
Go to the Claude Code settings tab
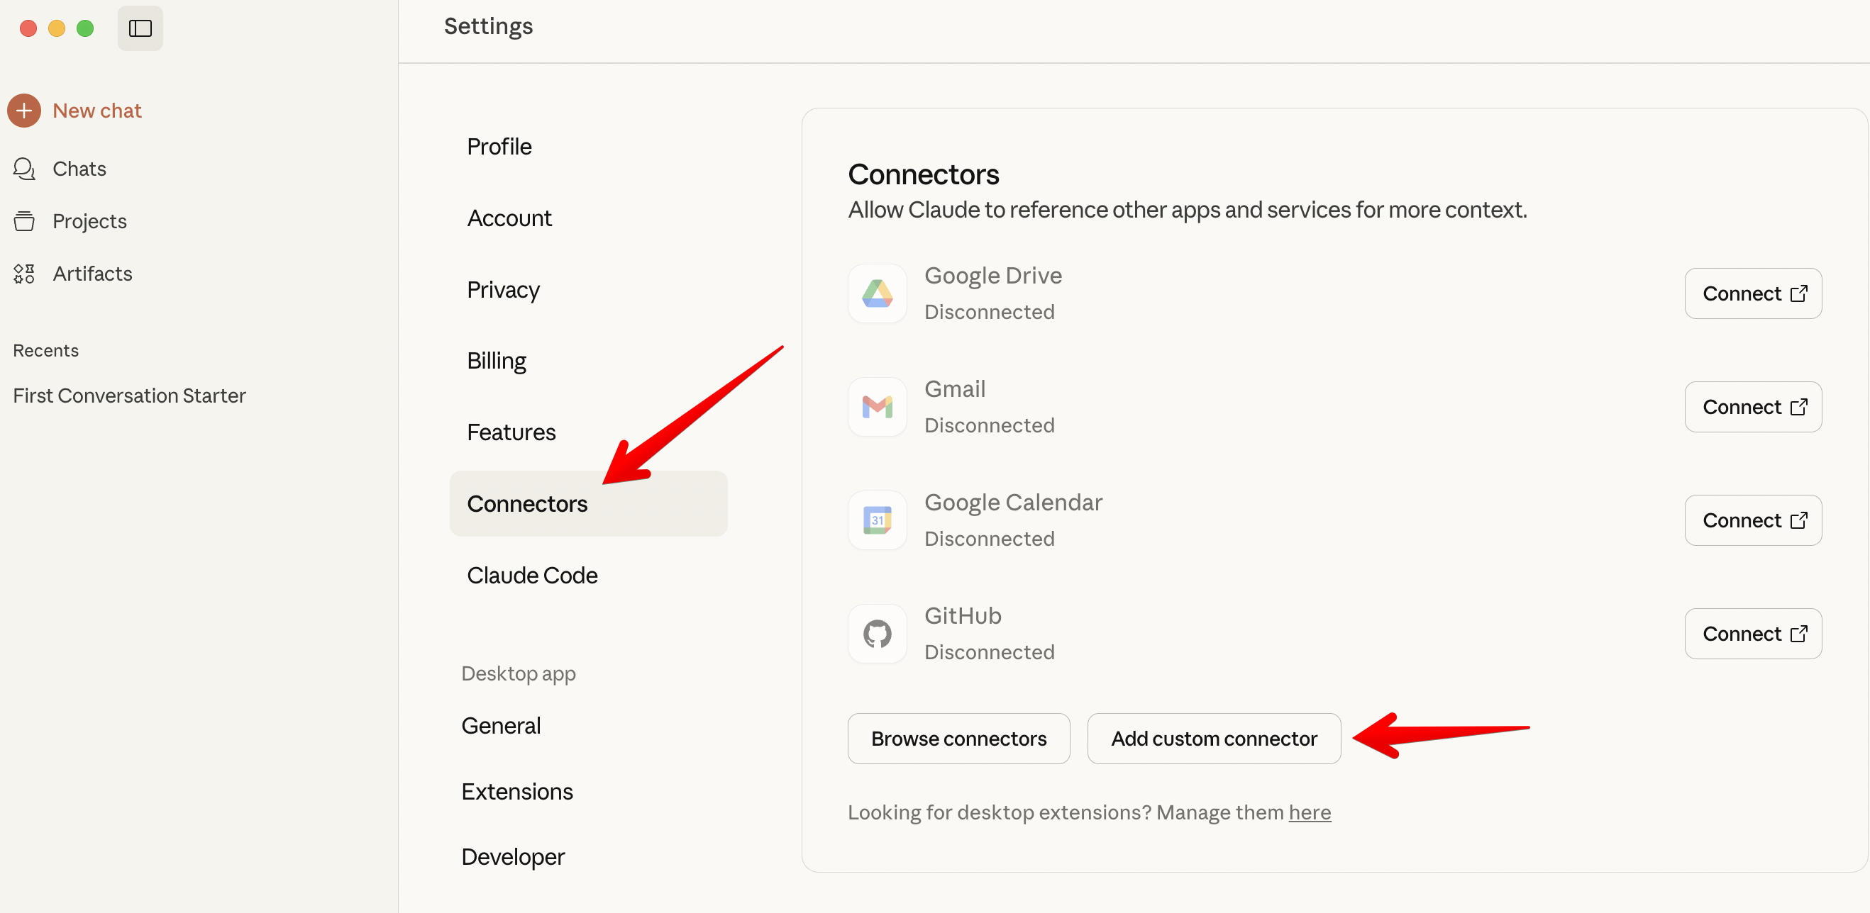532,575
